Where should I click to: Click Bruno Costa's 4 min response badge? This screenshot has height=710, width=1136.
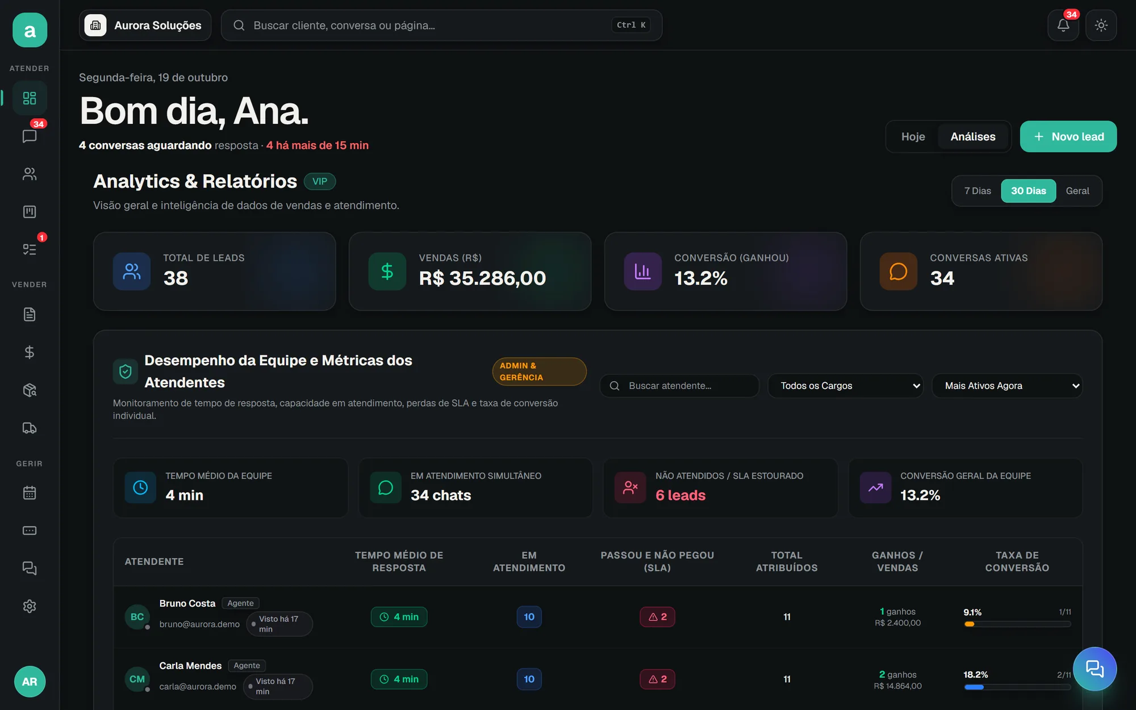[x=399, y=617]
